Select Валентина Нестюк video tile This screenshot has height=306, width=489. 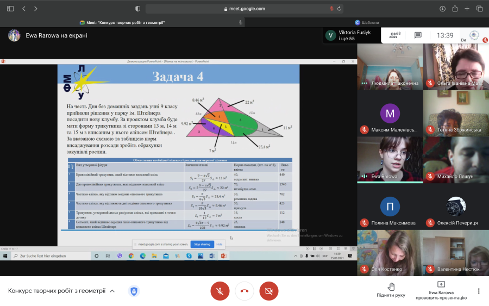[456, 253]
